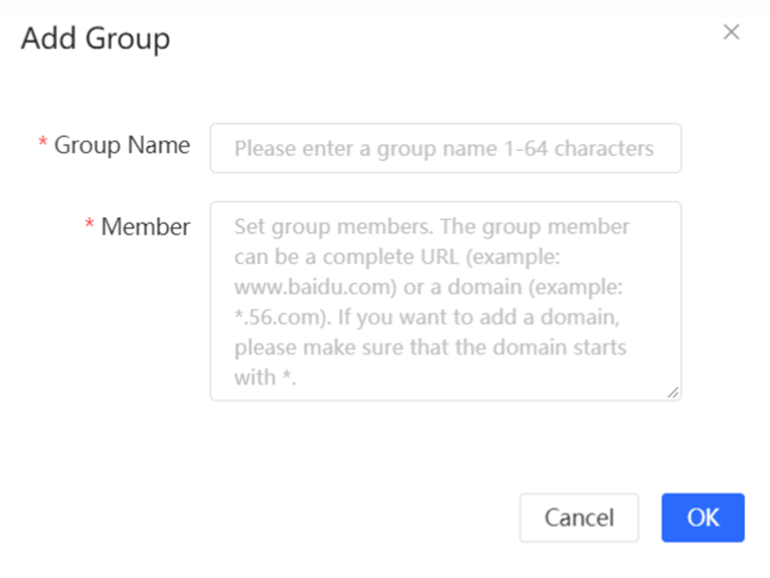Image resolution: width=770 pixels, height=578 pixels.
Task: Click the X icon in the dialog corner
Action: (732, 32)
